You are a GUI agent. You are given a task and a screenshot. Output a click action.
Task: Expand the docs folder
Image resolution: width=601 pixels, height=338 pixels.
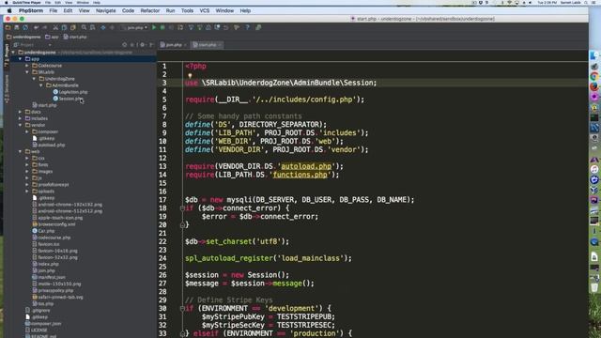[x=21, y=112]
